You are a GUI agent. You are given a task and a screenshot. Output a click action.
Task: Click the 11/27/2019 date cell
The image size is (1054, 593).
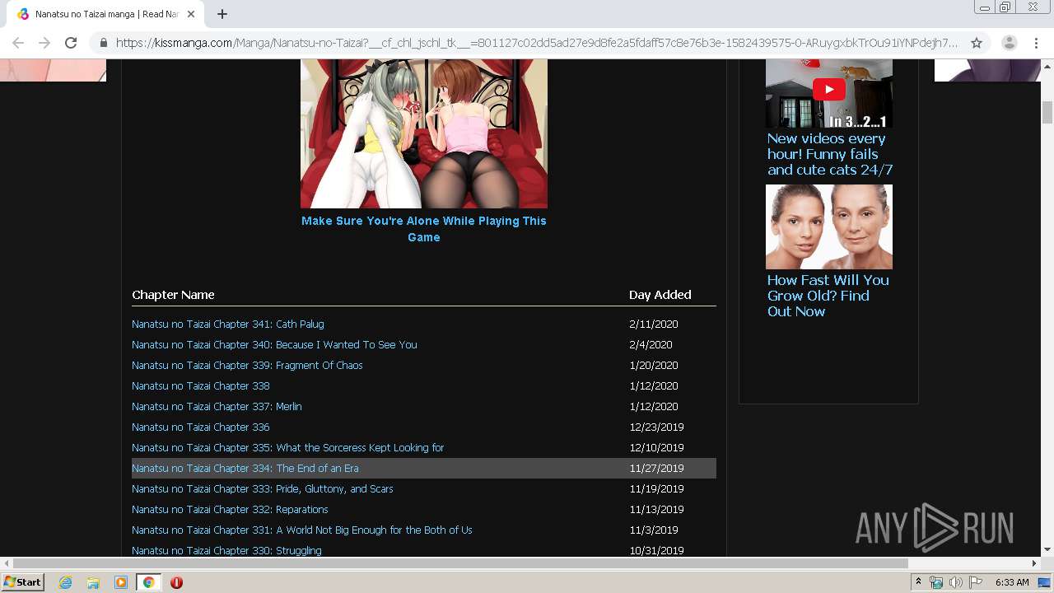(x=656, y=469)
